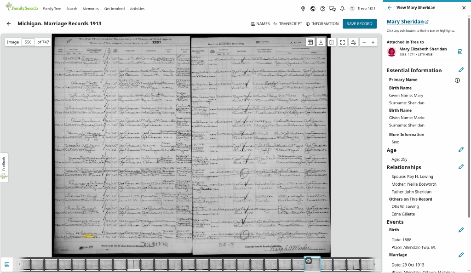This screenshot has width=471, height=273.
Task: Click the SAVE RECORD button
Action: [x=360, y=24]
